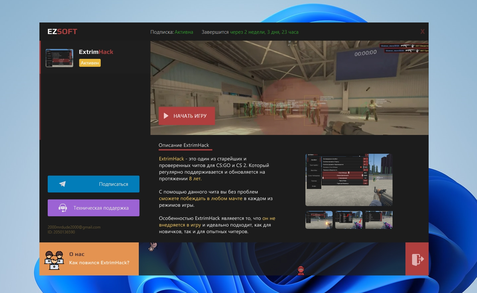
Task: Open the large cheat menu screenshot preview
Action: 349,180
